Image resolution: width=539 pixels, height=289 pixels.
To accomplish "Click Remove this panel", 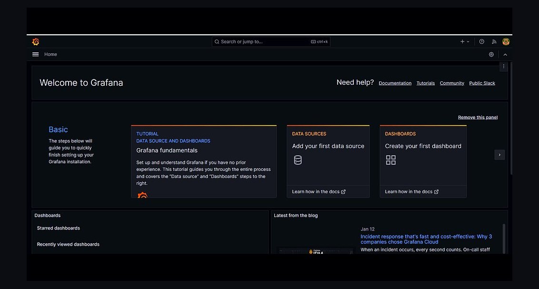I will [x=478, y=117].
